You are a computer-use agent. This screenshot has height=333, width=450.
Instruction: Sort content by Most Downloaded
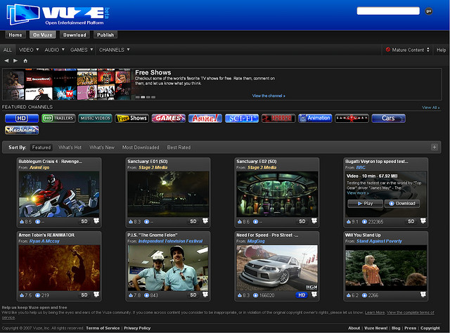pyautogui.click(x=141, y=148)
